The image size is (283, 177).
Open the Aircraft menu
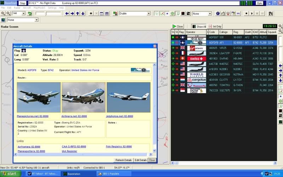(x=27, y=7)
